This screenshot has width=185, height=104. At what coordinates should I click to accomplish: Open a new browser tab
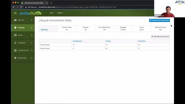51,3
